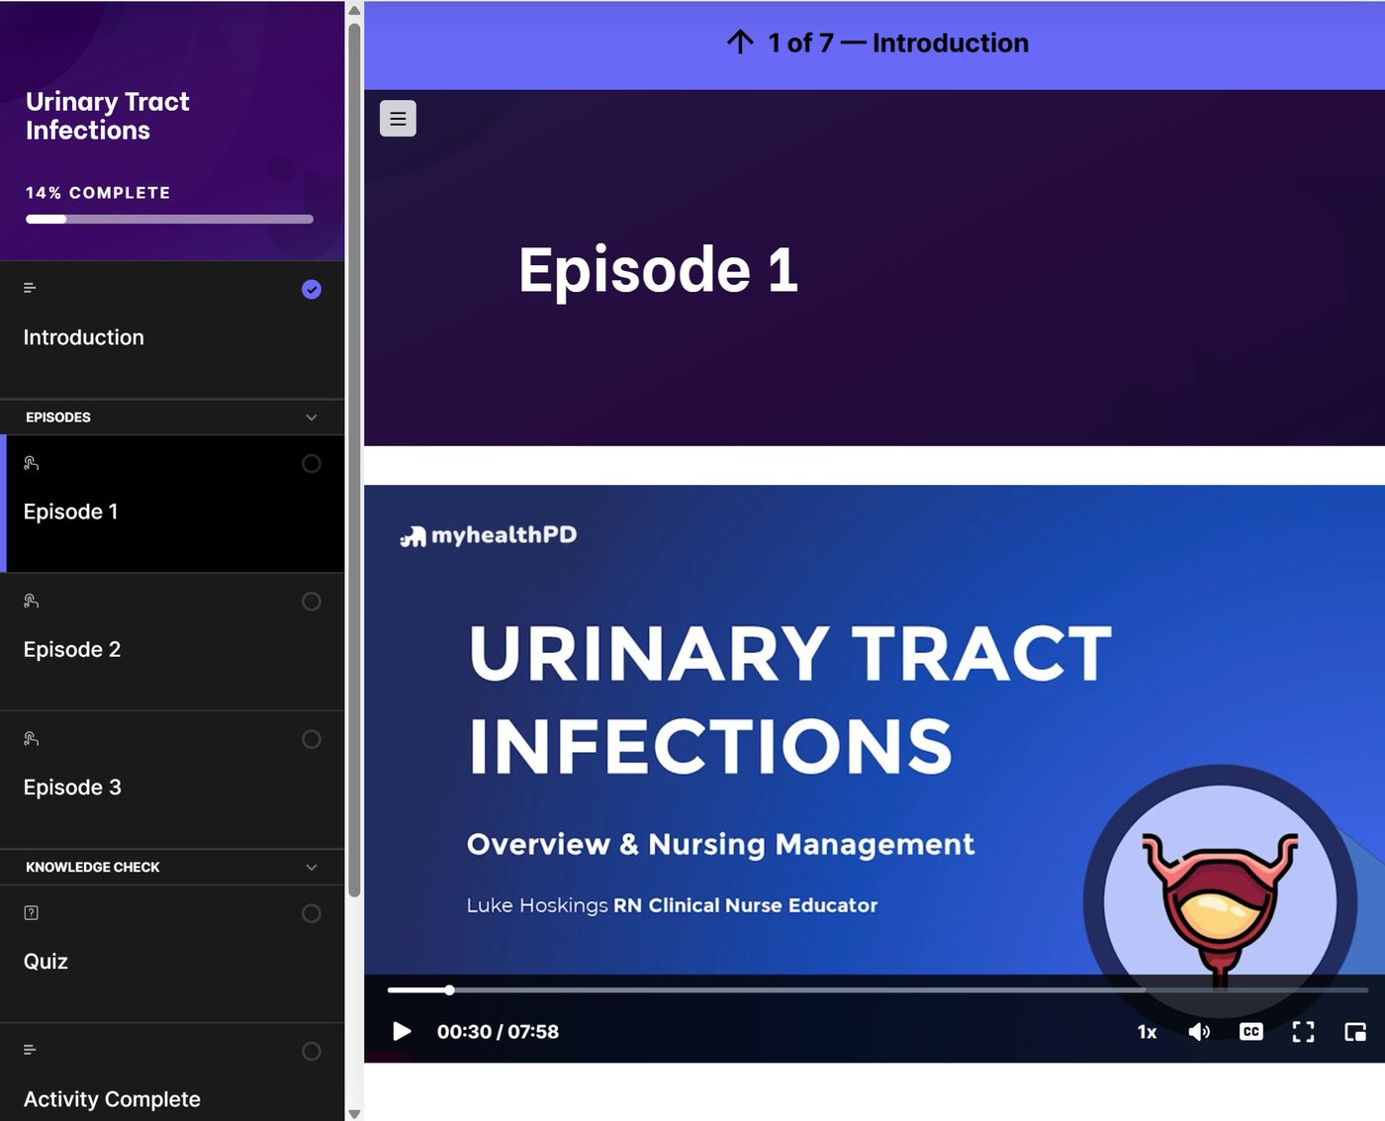The height and width of the screenshot is (1121, 1385).
Task: Click the Episode 1 completion circle
Action: coord(312,464)
